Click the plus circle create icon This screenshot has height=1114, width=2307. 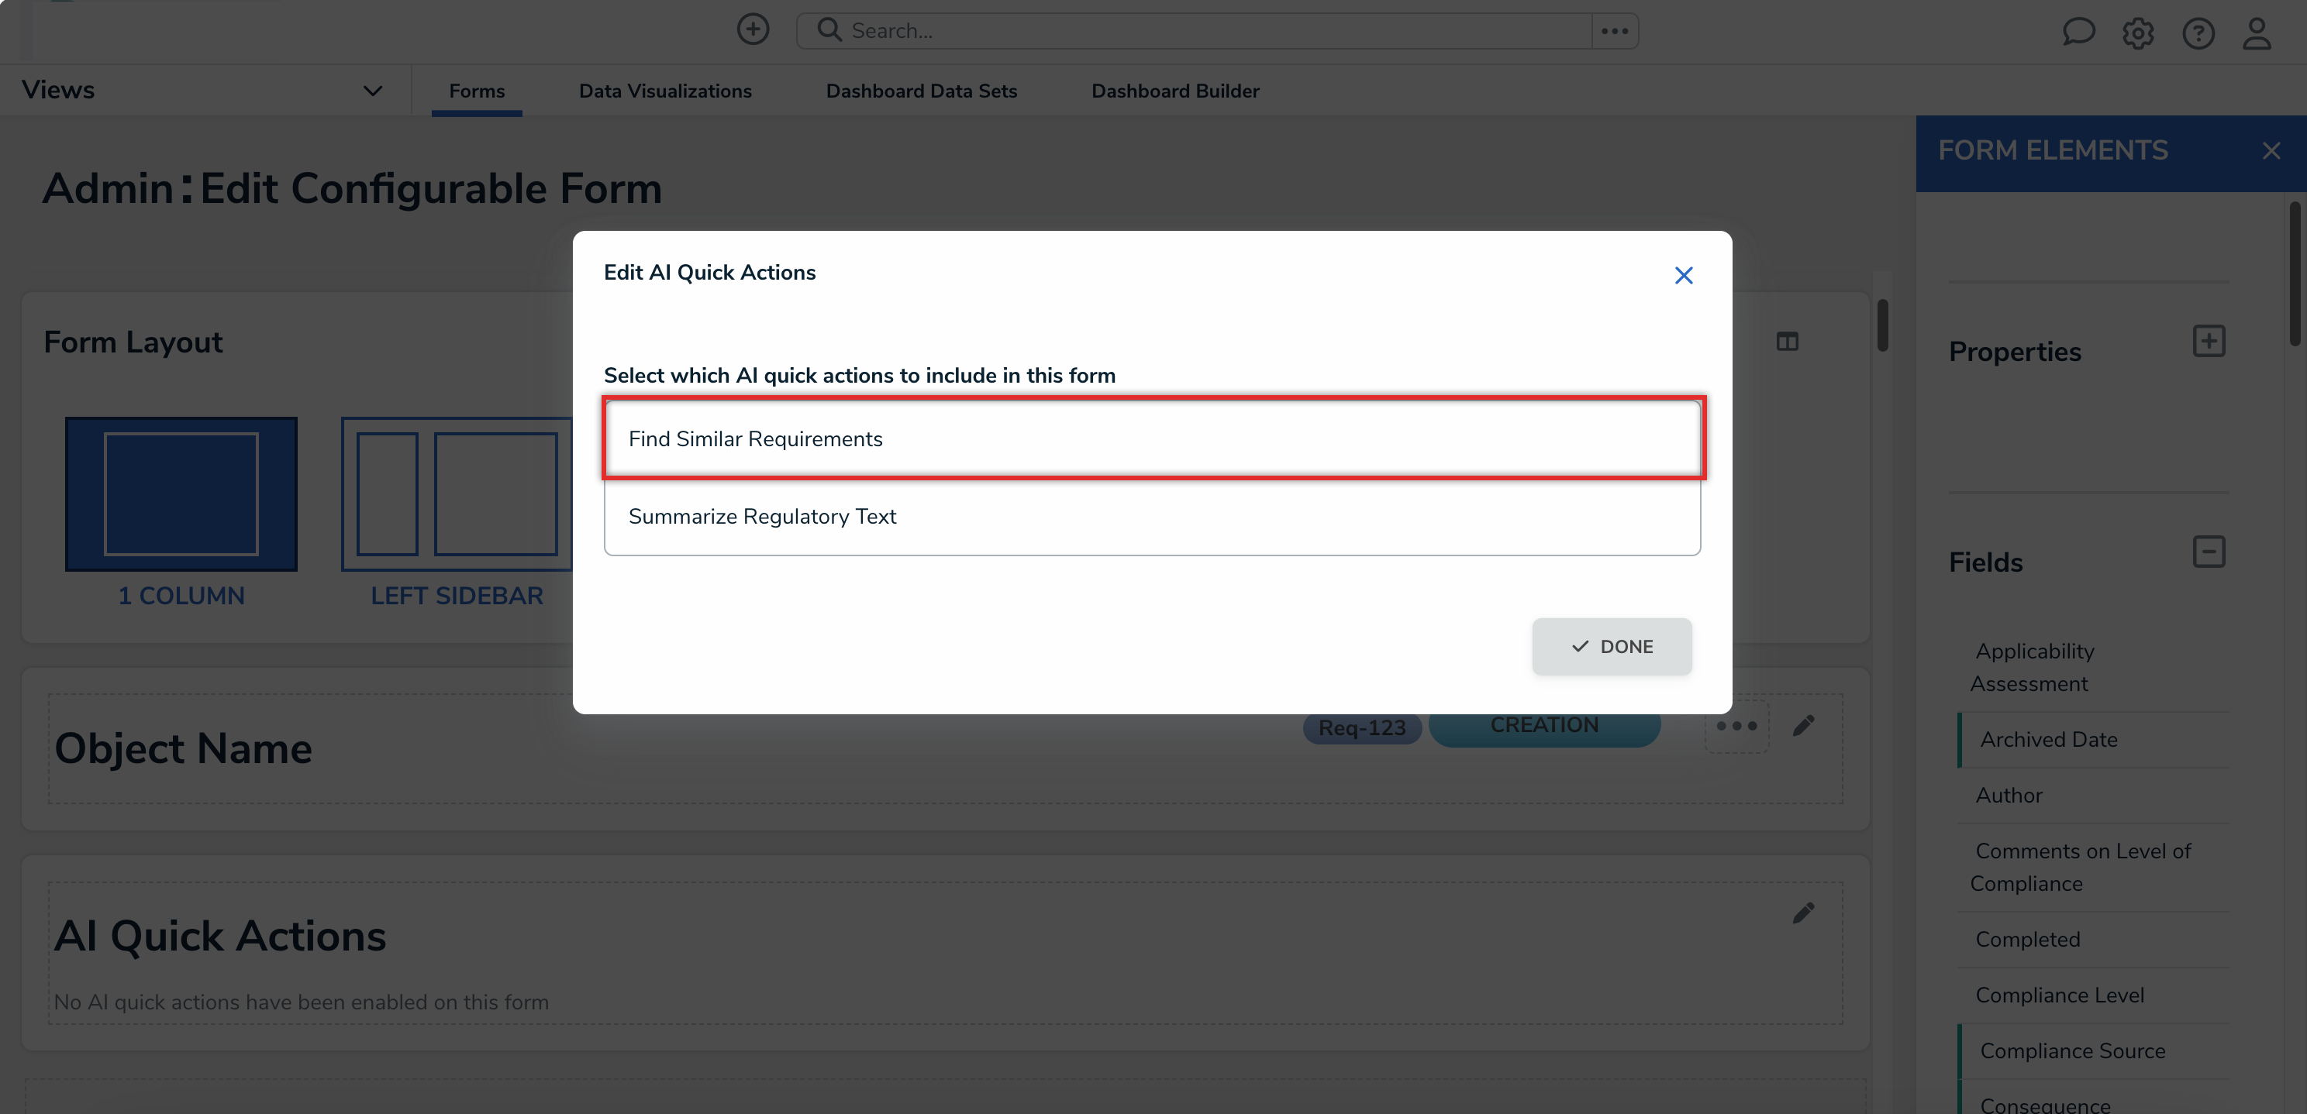(752, 29)
